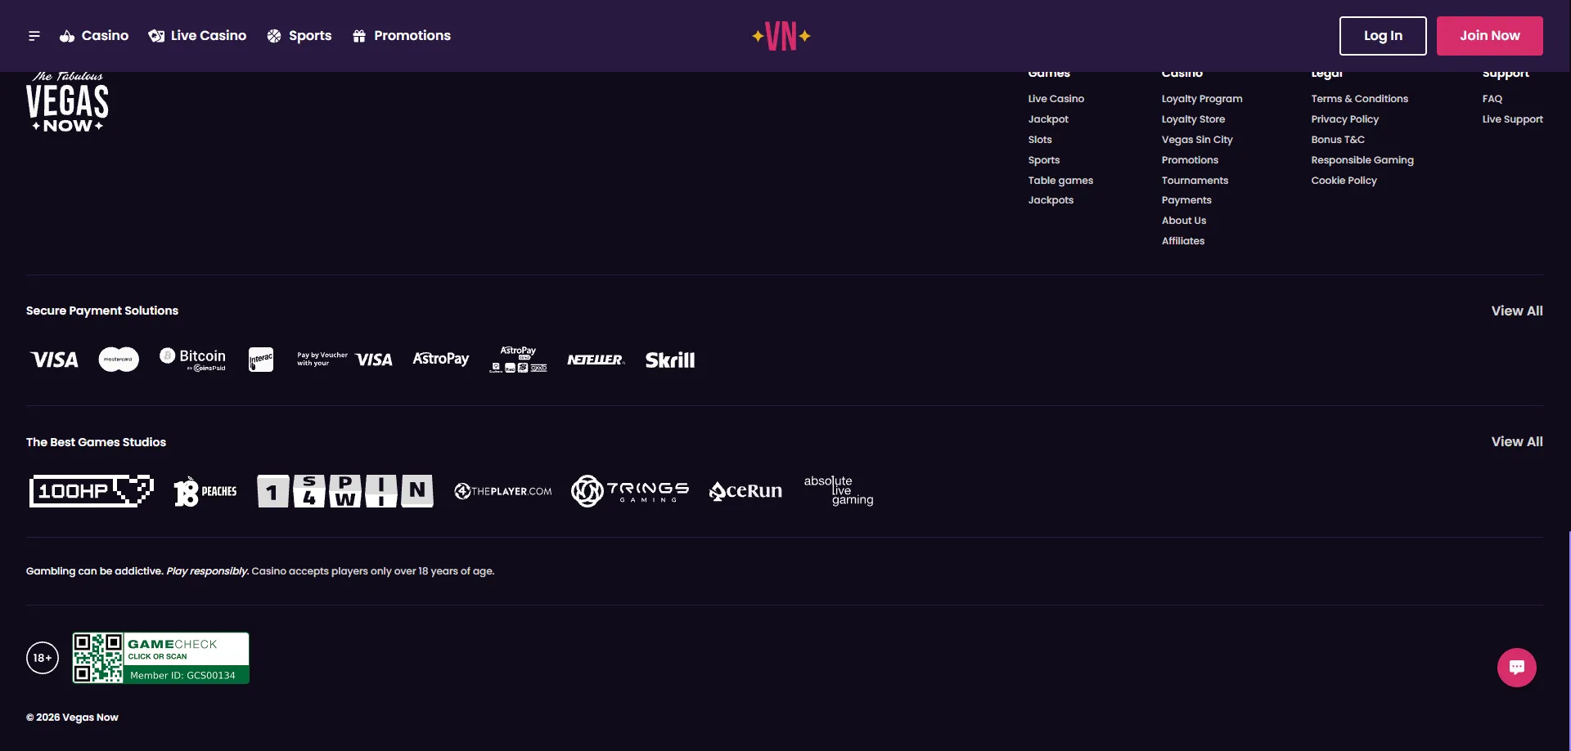
Task: Open the Sports navigation item
Action: 299,36
